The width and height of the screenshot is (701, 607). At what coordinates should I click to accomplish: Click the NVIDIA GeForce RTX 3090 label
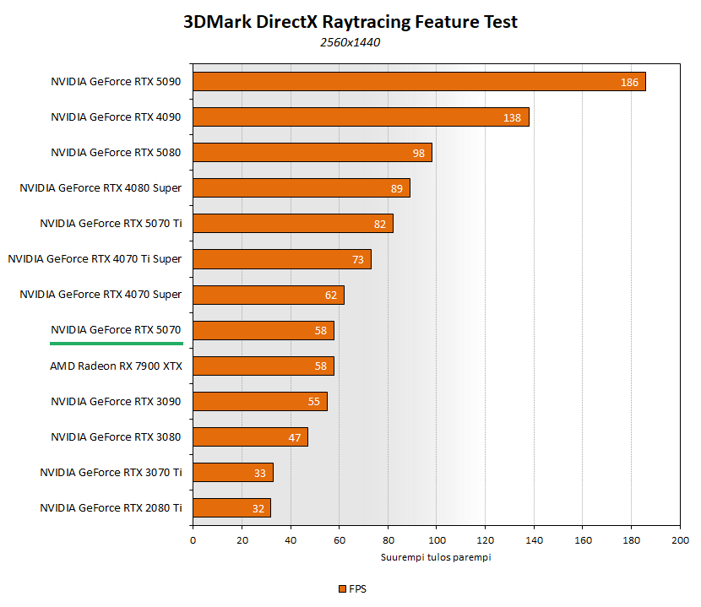pos(116,401)
